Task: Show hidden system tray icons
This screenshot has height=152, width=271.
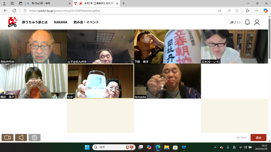Action: click(x=215, y=147)
